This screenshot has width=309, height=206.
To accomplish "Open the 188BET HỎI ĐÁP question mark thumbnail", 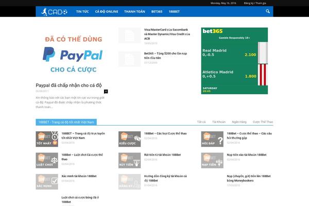I will (212, 139).
